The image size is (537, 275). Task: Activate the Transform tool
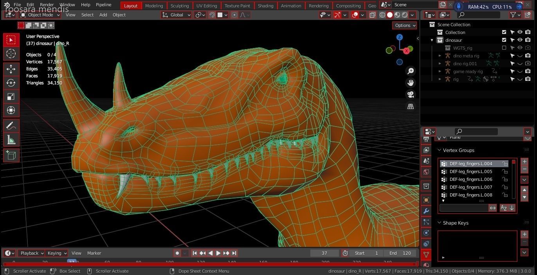point(11,110)
